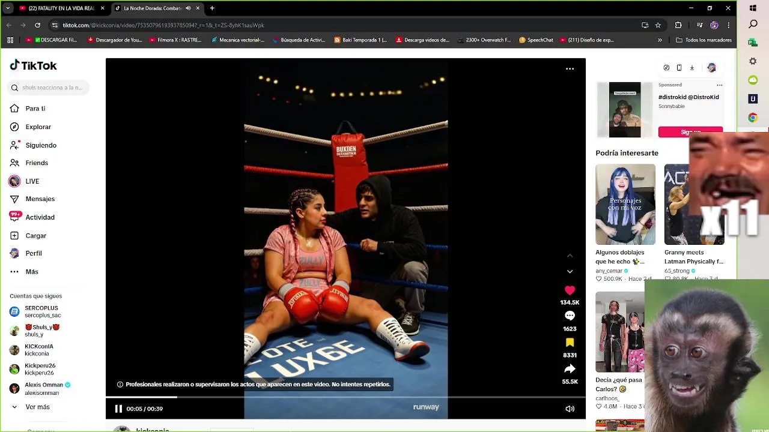The height and width of the screenshot is (432, 769).
Task: Mute the La Noche Dorada tab audio
Action: click(x=188, y=8)
